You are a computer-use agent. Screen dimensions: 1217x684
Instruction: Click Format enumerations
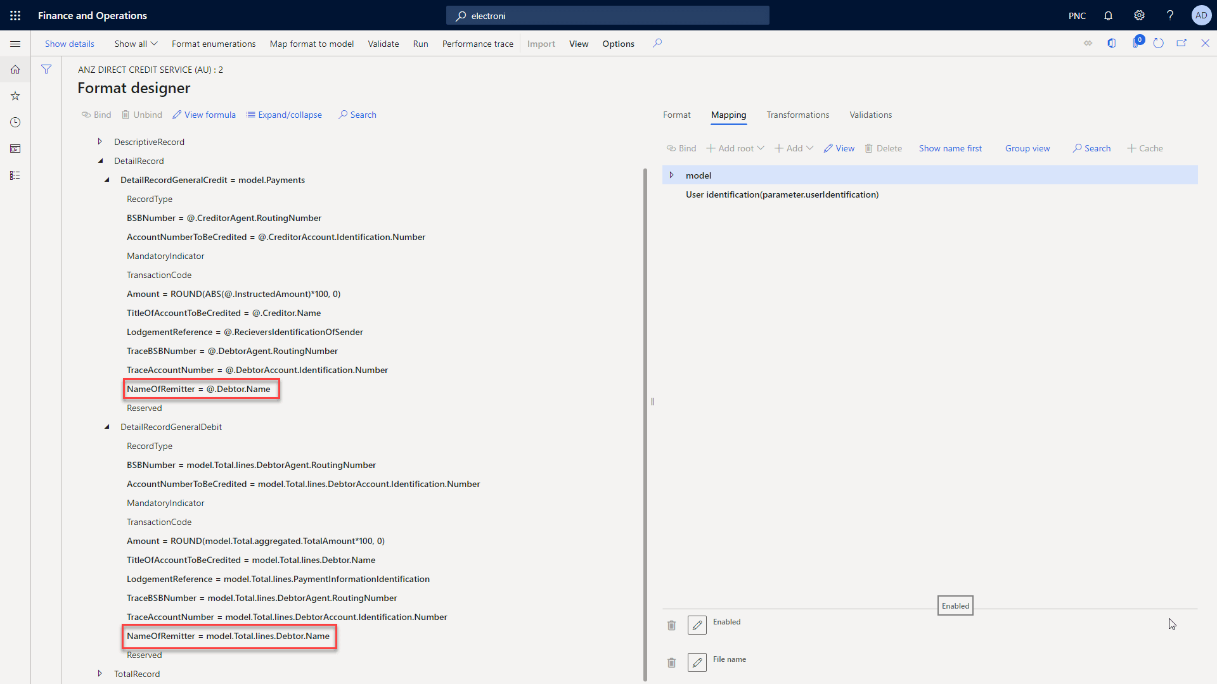214,44
